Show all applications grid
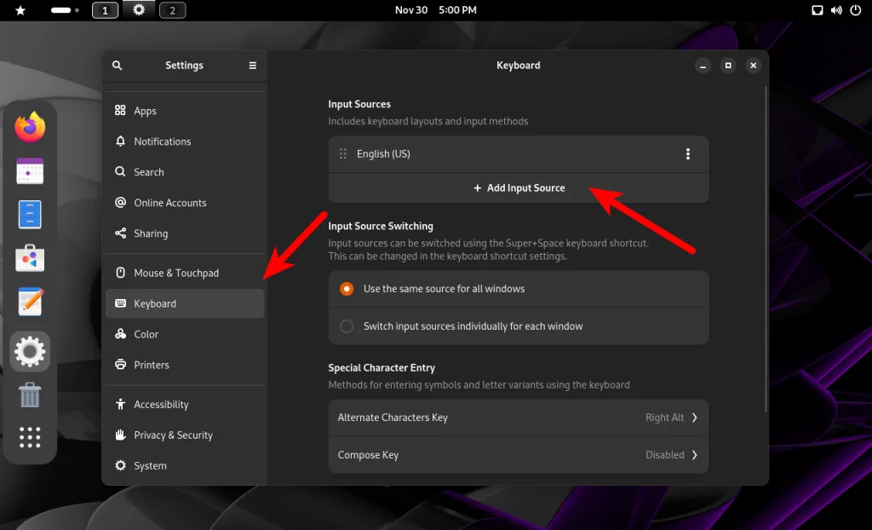Image resolution: width=872 pixels, height=530 pixels. 30,438
